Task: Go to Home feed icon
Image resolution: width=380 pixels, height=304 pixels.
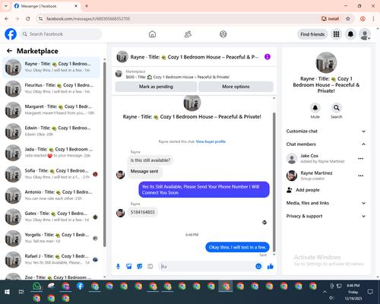Action: click(x=152, y=34)
